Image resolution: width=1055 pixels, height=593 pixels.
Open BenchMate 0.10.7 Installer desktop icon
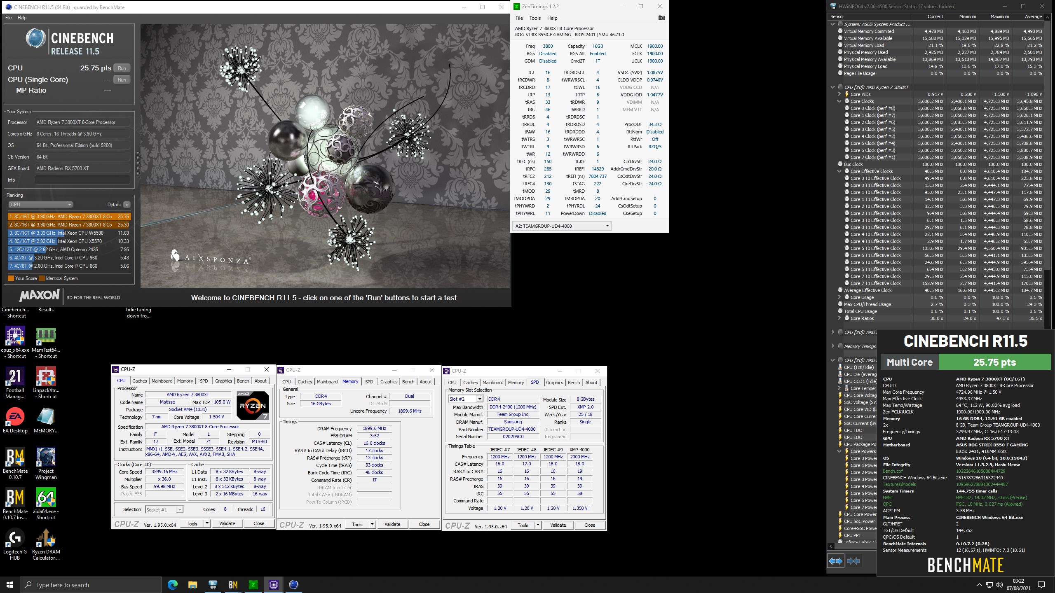pyautogui.click(x=15, y=503)
